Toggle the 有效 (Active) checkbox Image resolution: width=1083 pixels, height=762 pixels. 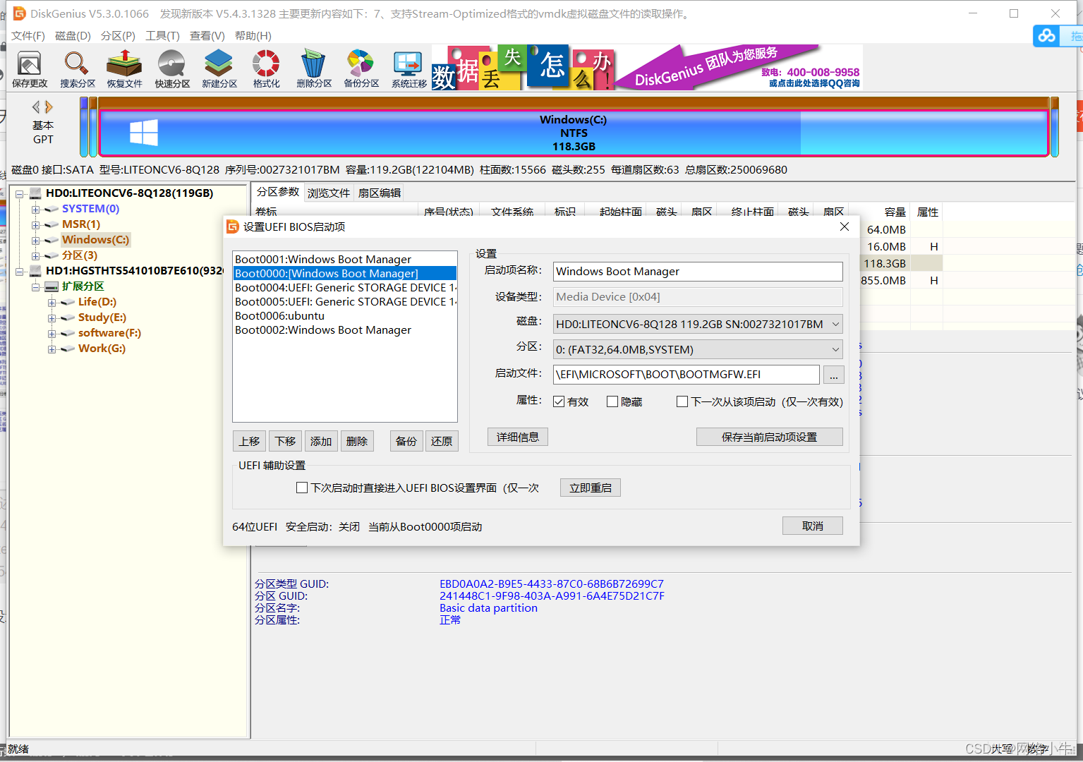pyautogui.click(x=559, y=401)
